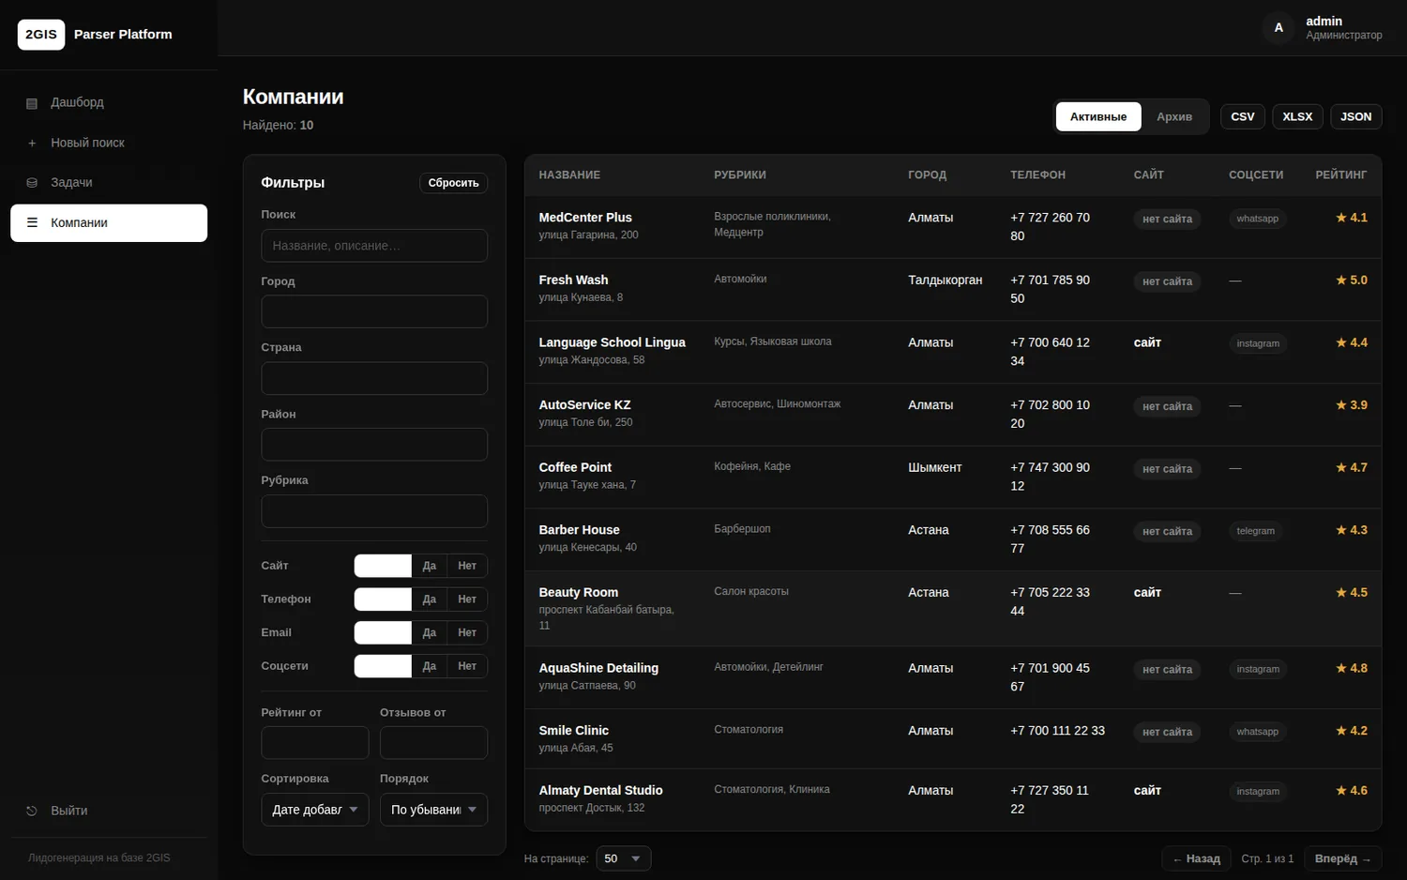1407x880 pixels.
Task: Open the Порядок dropdown
Action: point(433,810)
